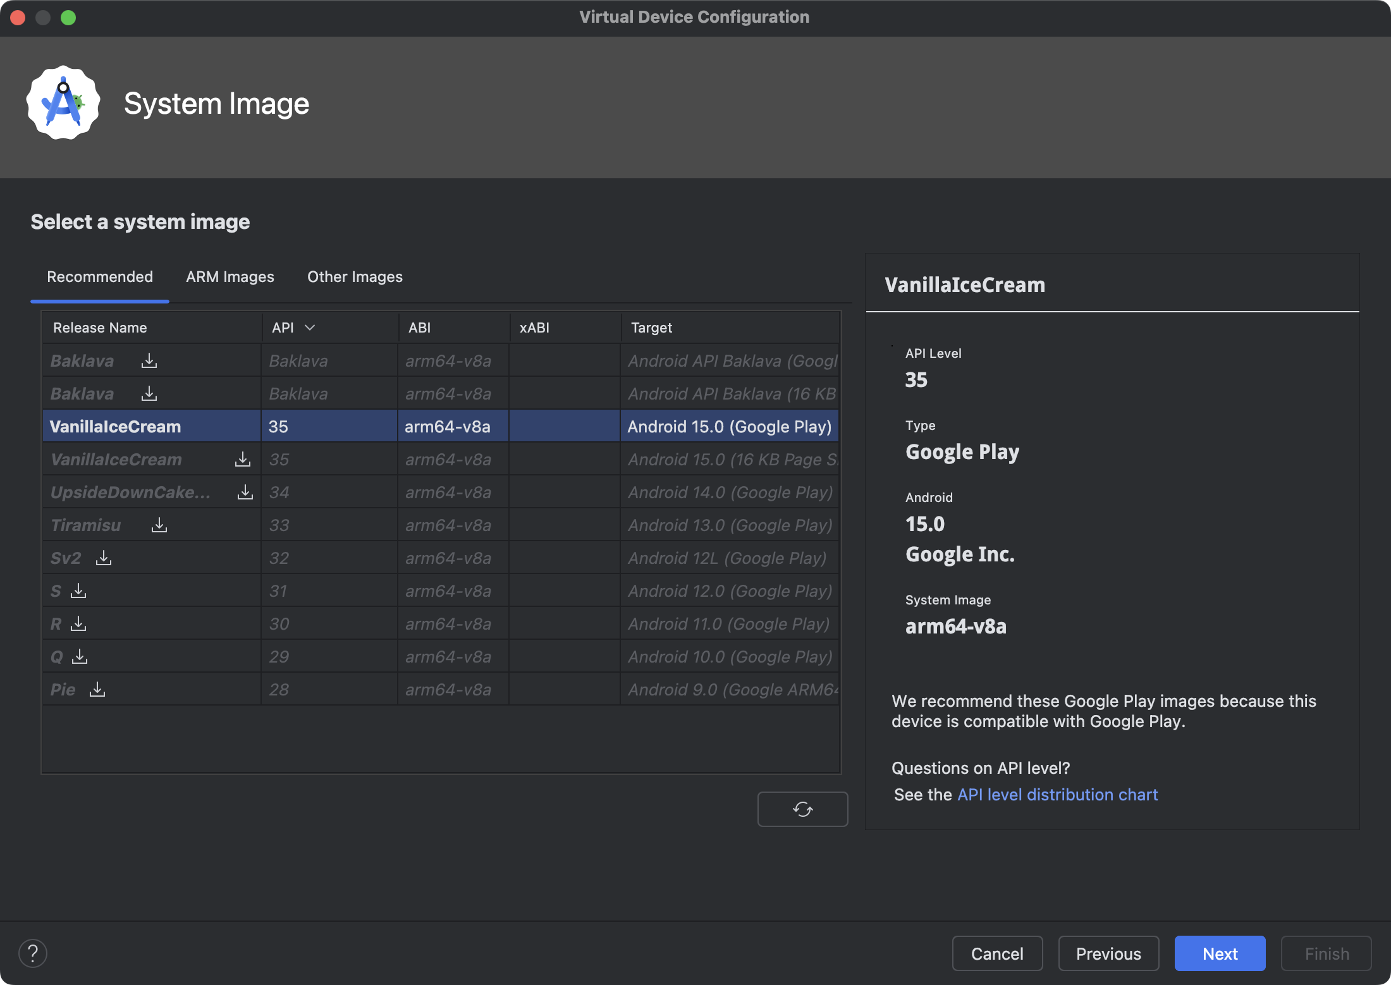Screen dimensions: 1391x985
Task: Download the UpsideDownCake system image
Action: (244, 492)
